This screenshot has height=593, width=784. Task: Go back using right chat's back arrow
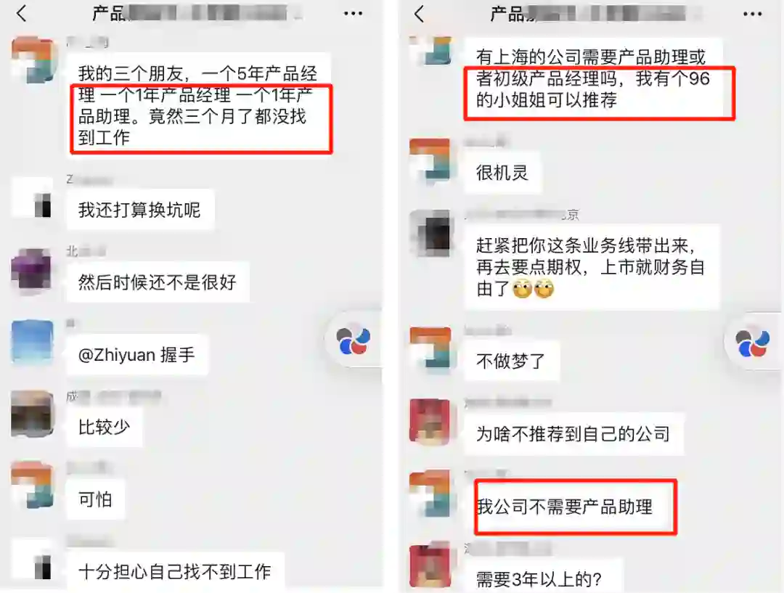[419, 14]
